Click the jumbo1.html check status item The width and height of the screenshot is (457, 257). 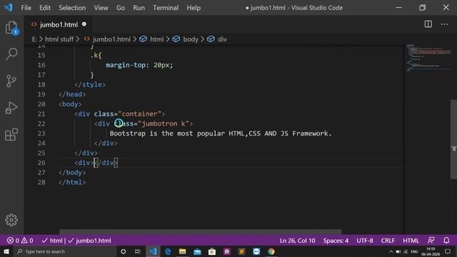pos(89,241)
